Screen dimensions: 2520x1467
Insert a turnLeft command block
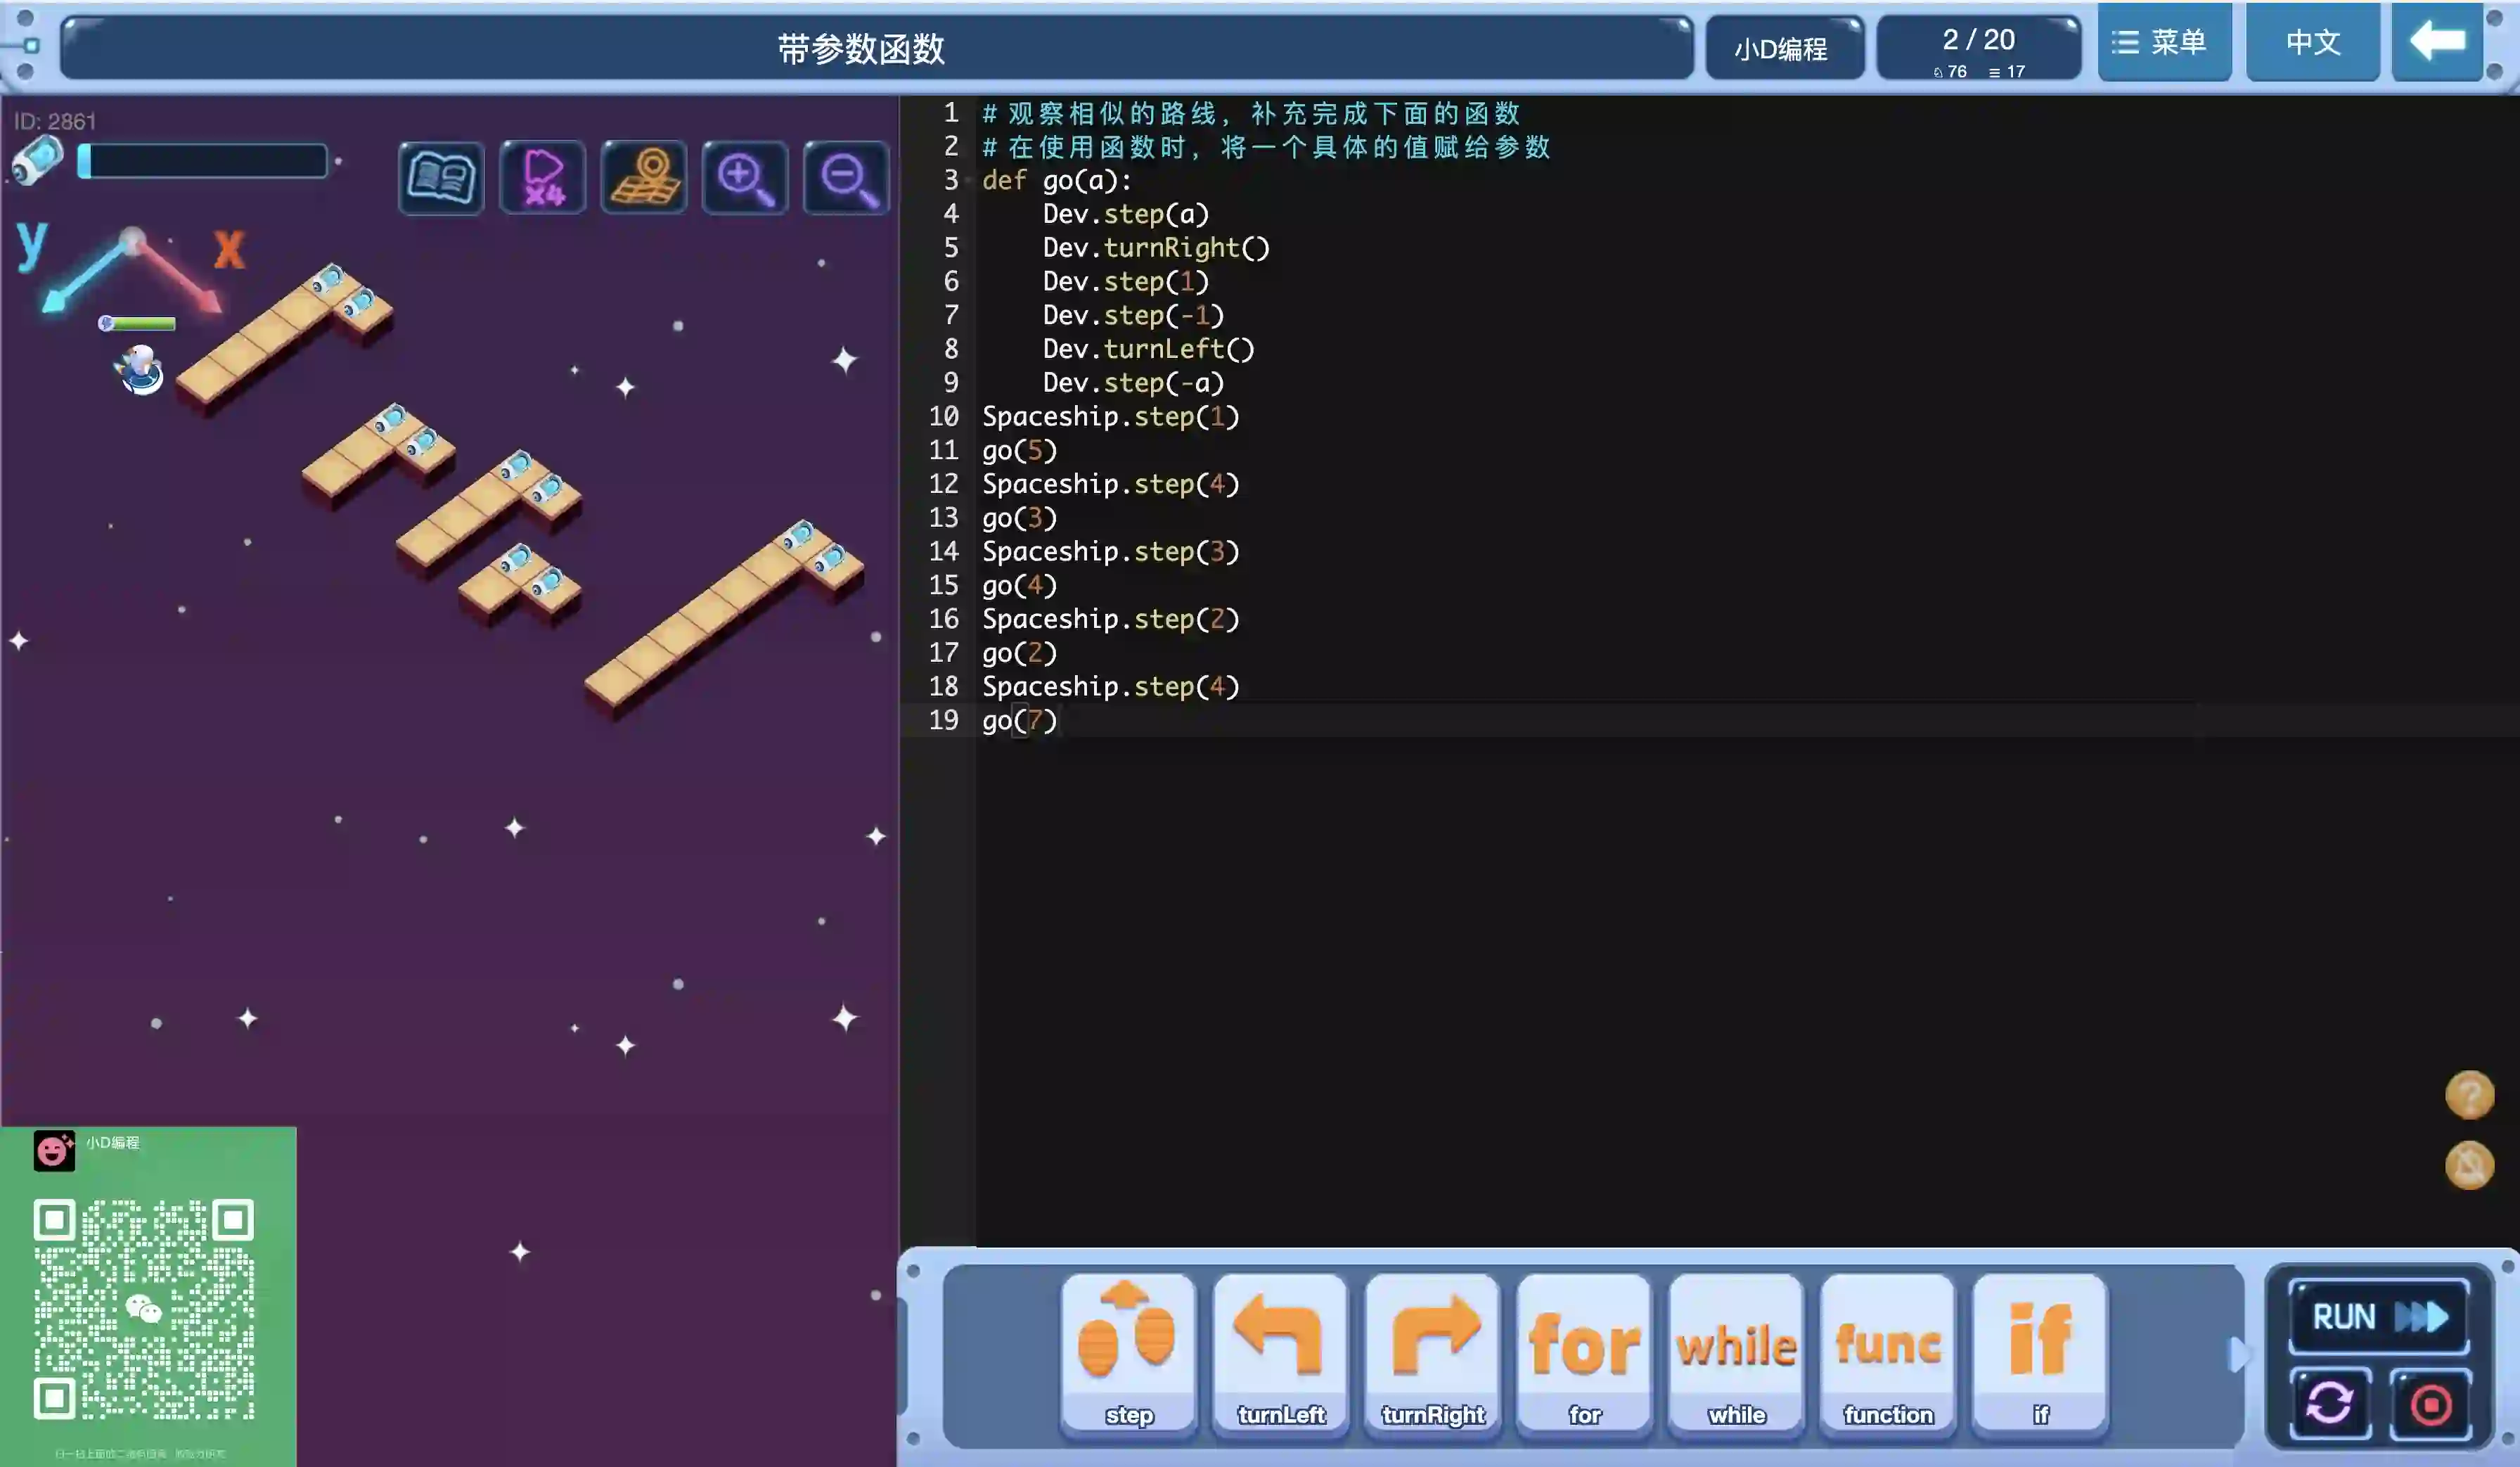click(1280, 1352)
